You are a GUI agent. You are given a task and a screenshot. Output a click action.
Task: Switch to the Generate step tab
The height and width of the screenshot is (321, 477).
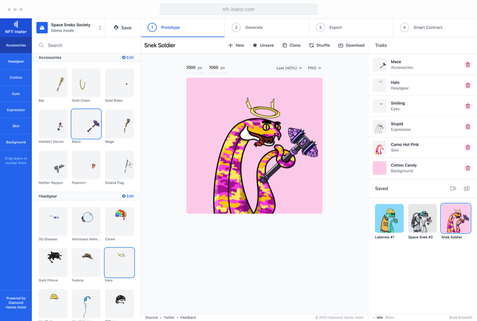[x=254, y=27]
